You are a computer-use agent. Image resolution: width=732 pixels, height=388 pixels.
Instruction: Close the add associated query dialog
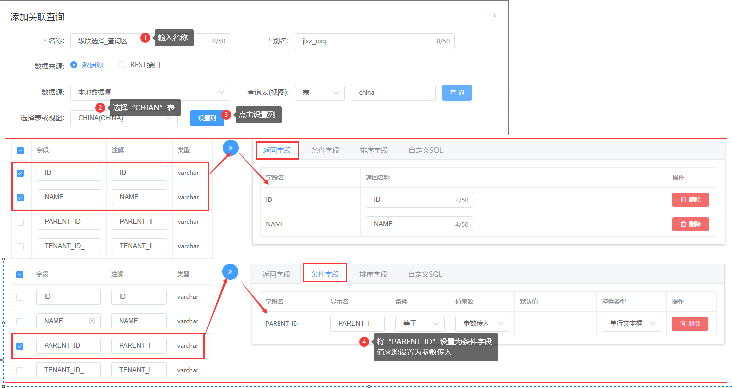pos(494,16)
